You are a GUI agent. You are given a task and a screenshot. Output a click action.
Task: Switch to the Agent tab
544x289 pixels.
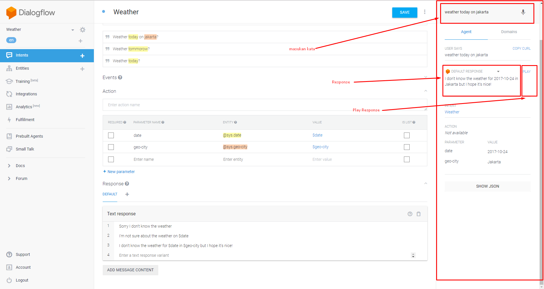coord(466,32)
